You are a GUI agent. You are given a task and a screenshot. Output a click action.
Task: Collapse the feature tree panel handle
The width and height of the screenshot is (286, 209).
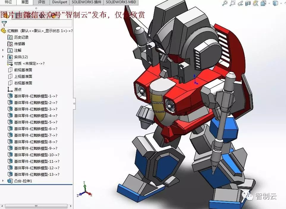(74, 104)
